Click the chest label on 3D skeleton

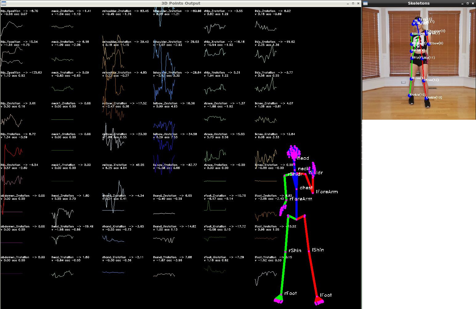306,187
